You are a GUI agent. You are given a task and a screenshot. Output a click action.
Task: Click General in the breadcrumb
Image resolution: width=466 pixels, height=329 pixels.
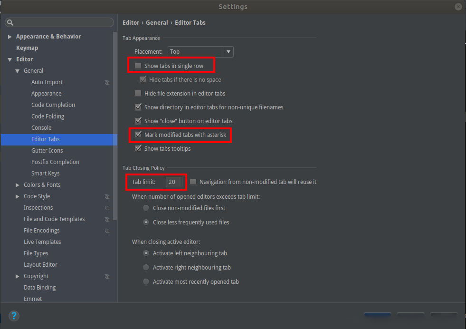coord(157,23)
